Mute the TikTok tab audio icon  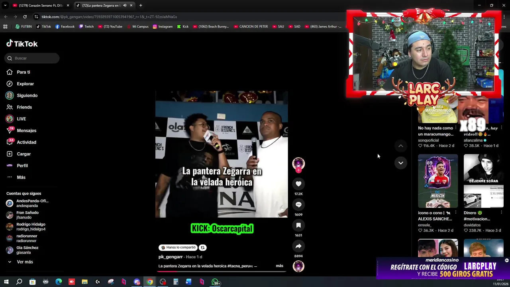coord(125,6)
